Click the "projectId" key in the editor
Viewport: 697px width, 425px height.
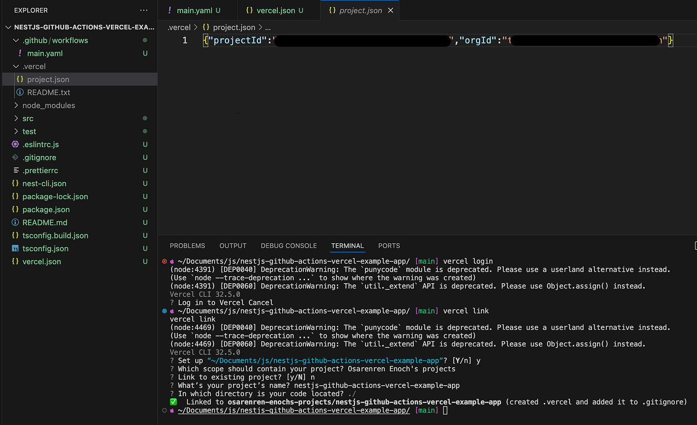point(238,40)
